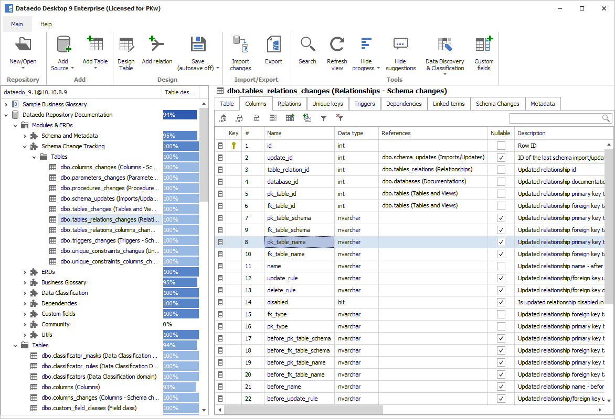Toggle Nullable for the disabled column
Image resolution: width=615 pixels, height=419 pixels.
pos(501,302)
